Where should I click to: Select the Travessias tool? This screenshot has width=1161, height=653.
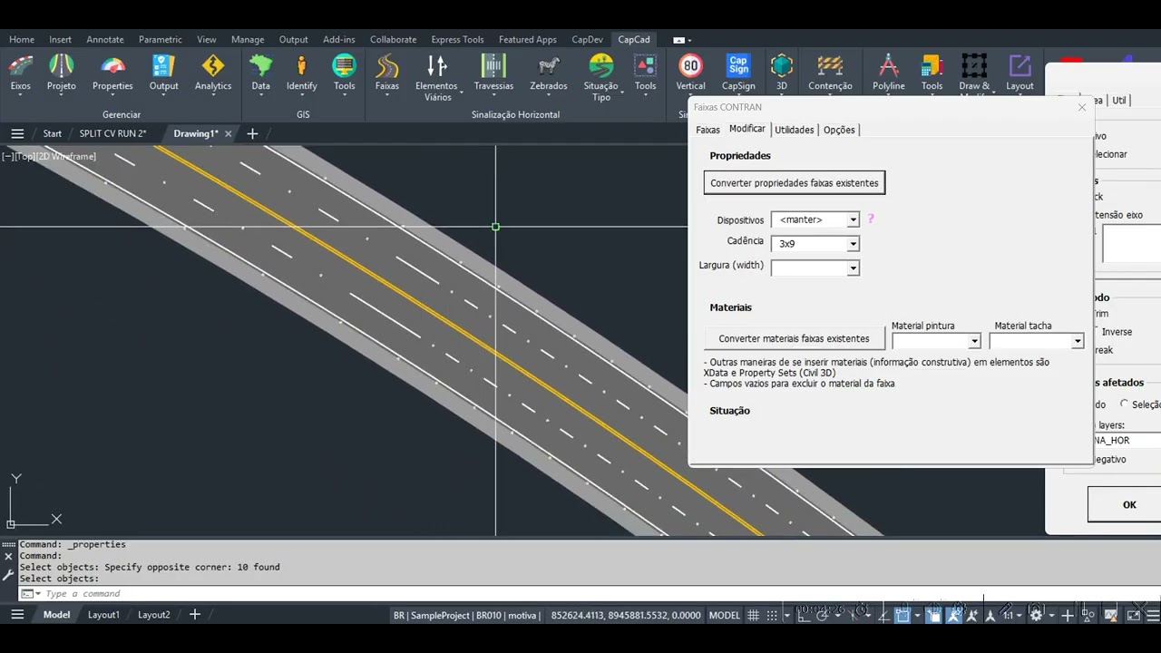(493, 73)
